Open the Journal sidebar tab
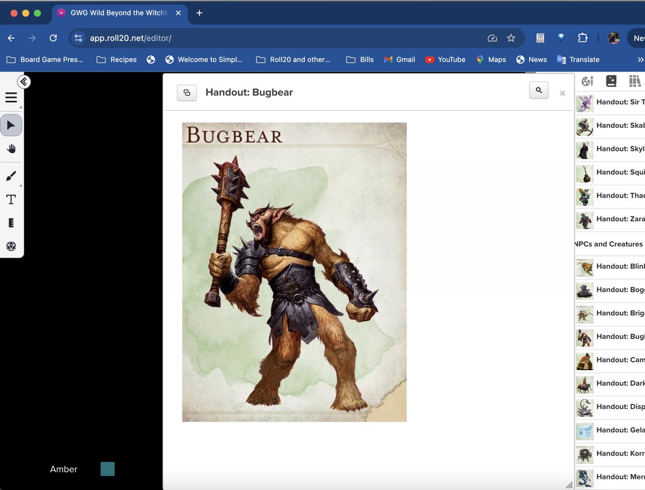 (611, 81)
